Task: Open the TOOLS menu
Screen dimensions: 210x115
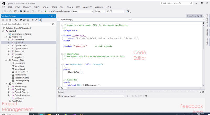Action: point(70,7)
